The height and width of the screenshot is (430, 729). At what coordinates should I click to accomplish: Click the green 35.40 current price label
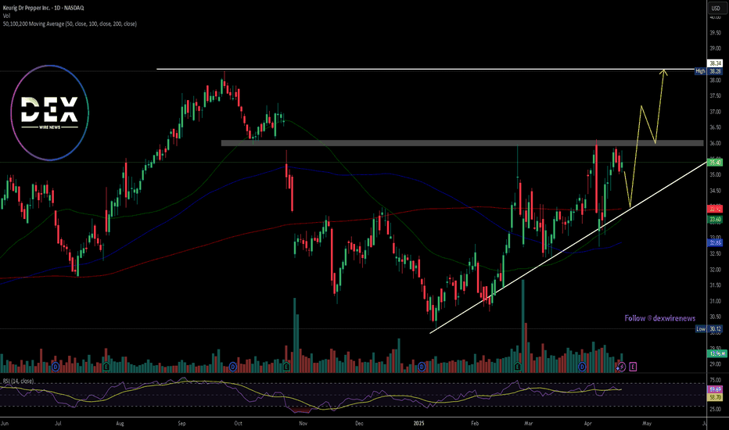(715, 163)
